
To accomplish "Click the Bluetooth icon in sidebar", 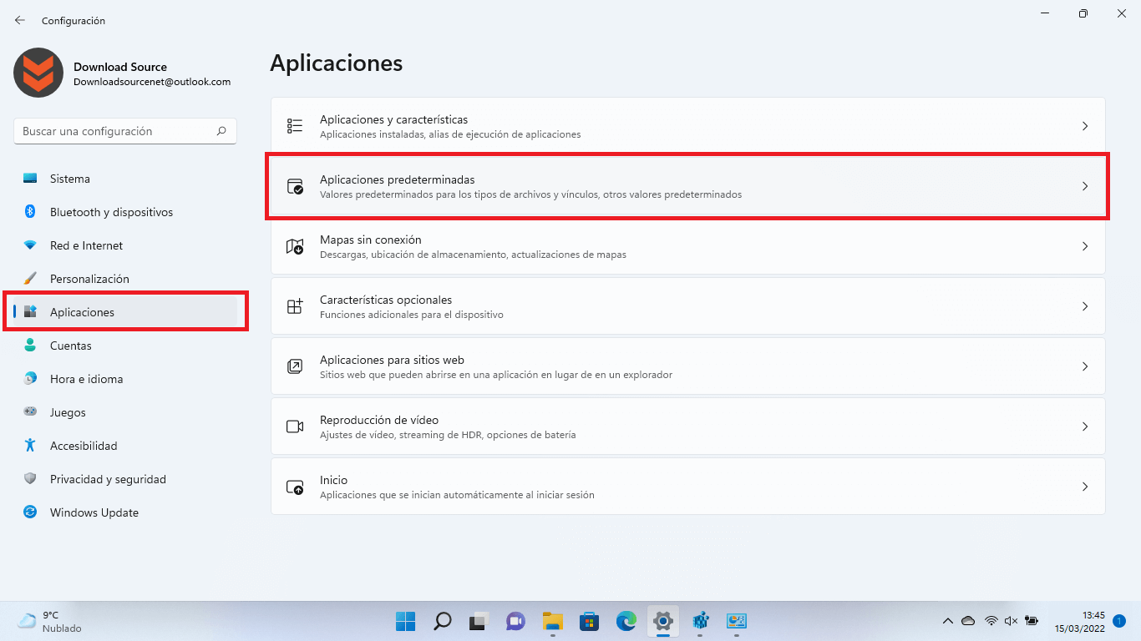I will click(30, 212).
